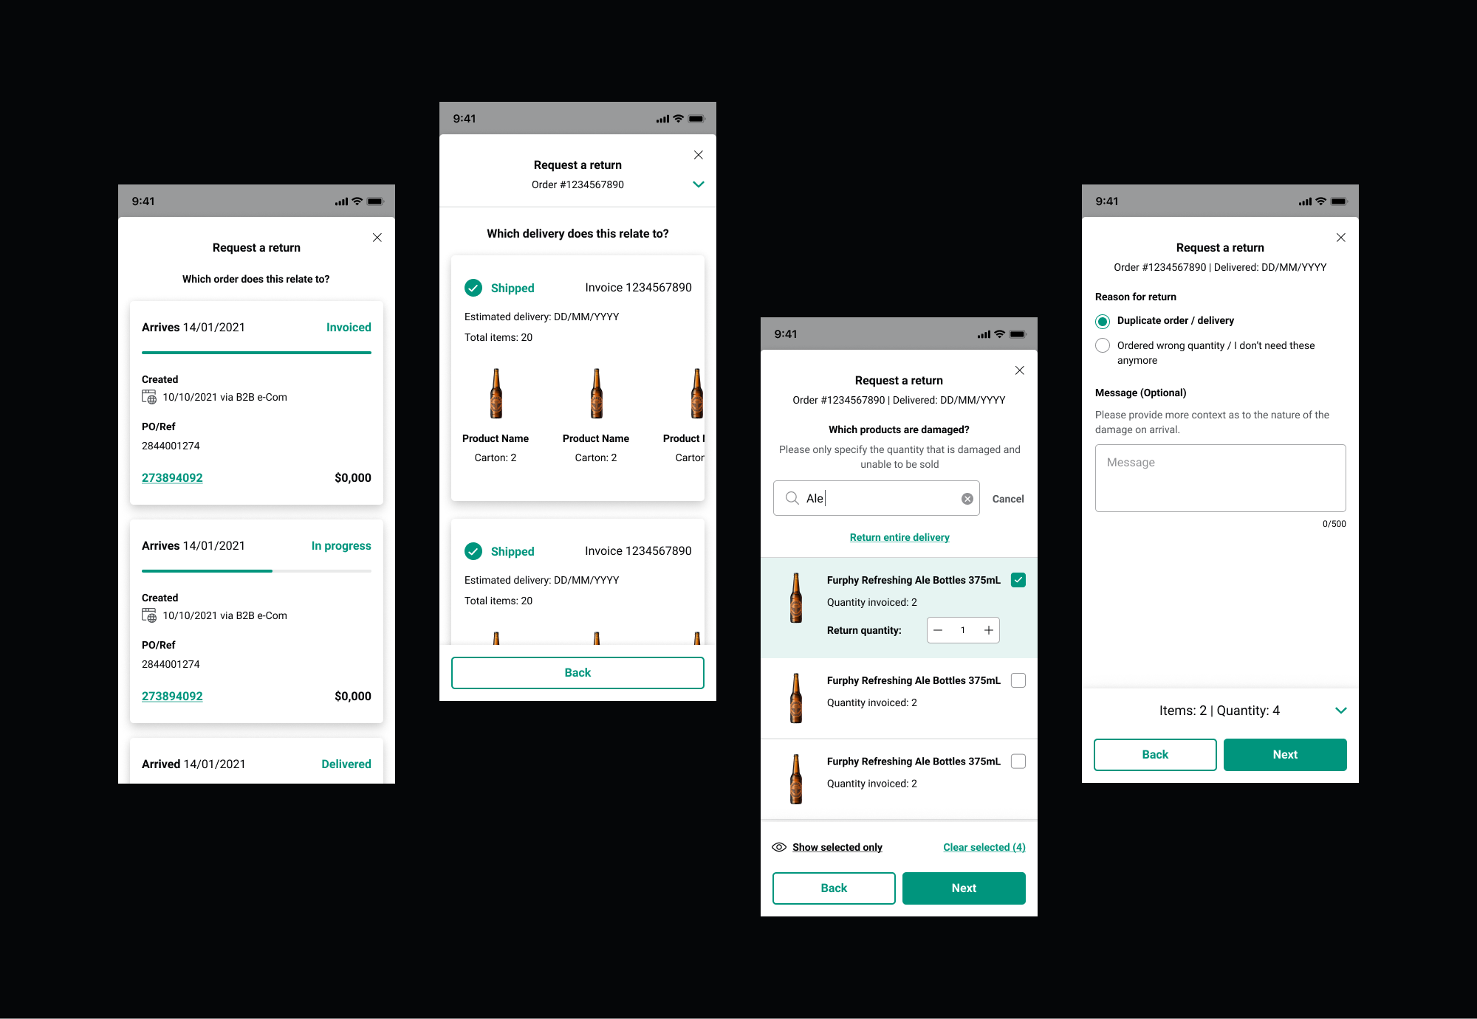Click the green Shipped checkmark on first invoice
1477x1019 pixels.
point(473,288)
